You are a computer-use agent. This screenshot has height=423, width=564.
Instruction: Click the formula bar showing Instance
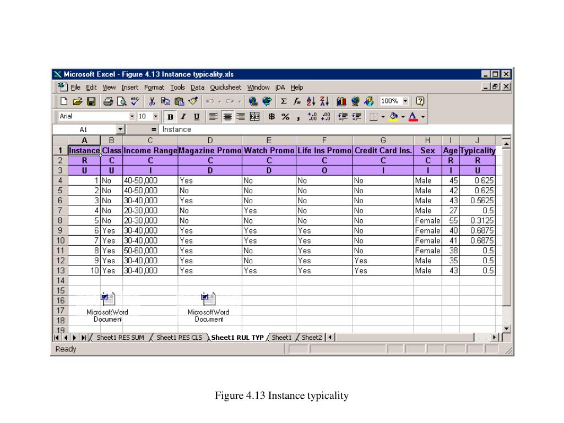pos(334,129)
